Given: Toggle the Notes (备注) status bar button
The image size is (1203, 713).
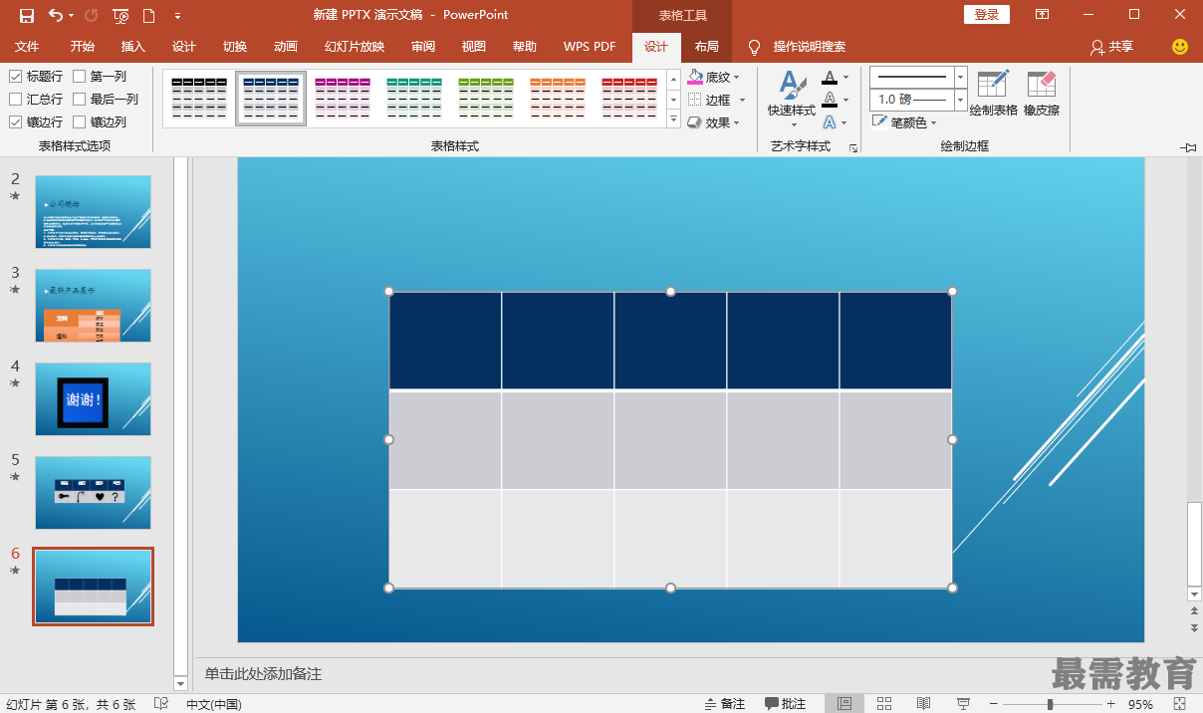Looking at the screenshot, I should point(724,704).
